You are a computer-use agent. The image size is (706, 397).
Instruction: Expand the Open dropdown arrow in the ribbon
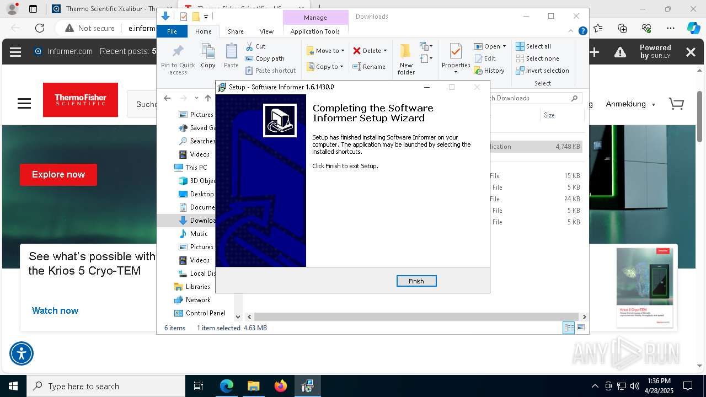coord(504,46)
